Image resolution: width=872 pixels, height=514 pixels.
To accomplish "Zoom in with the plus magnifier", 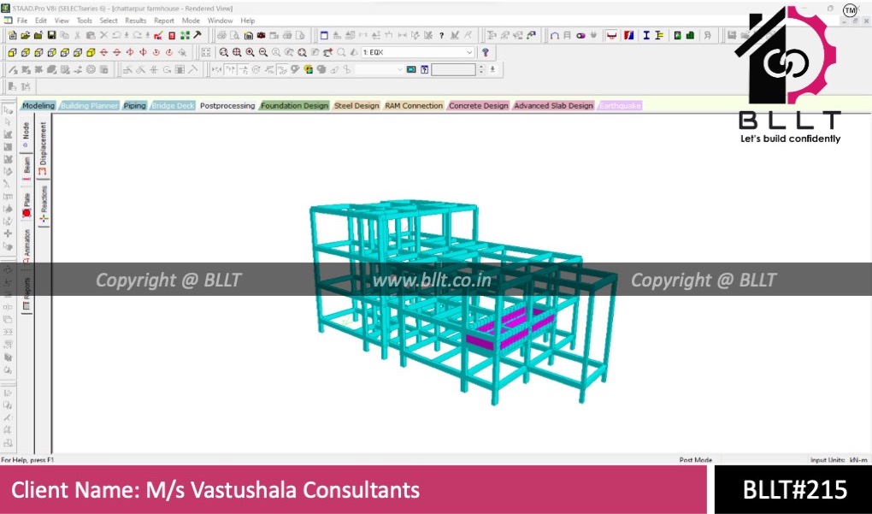I will pyautogui.click(x=250, y=52).
